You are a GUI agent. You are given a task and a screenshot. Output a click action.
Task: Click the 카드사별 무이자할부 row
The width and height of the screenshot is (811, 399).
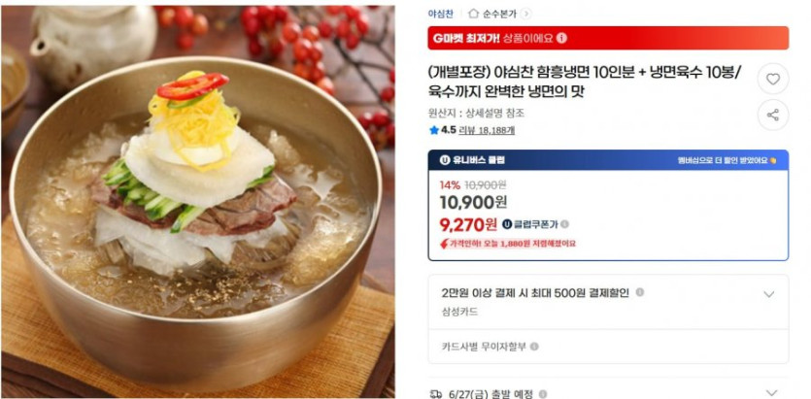coord(608,347)
